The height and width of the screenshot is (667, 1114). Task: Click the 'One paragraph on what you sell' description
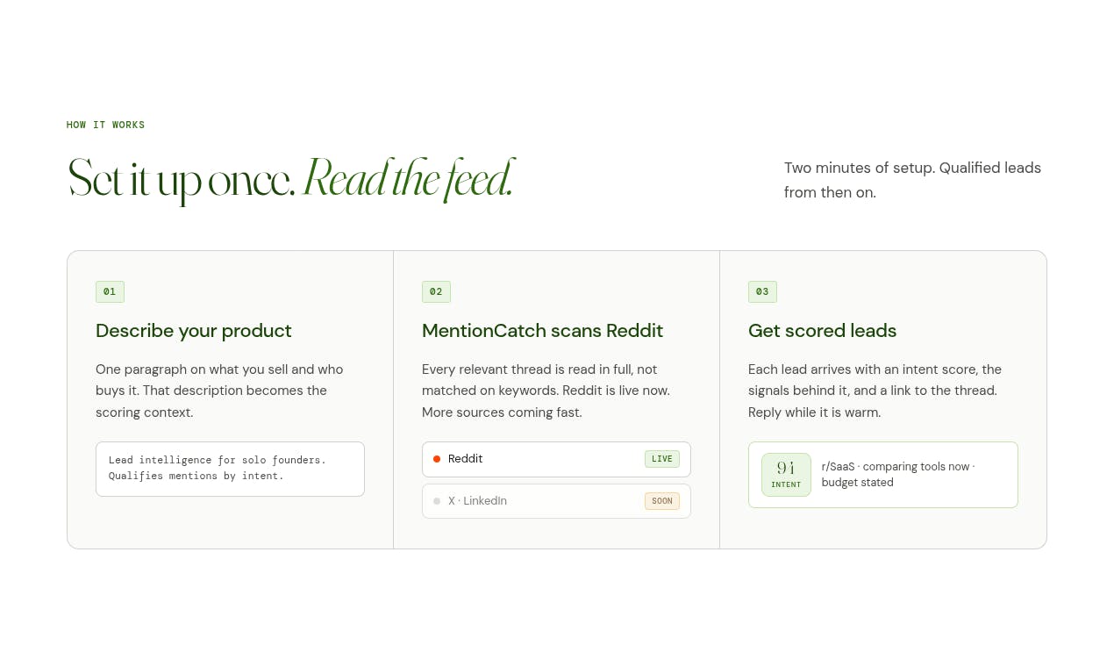(219, 391)
